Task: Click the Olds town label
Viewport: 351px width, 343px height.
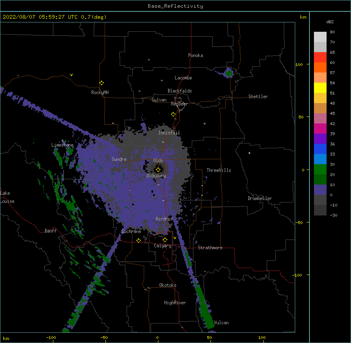Action: click(158, 161)
